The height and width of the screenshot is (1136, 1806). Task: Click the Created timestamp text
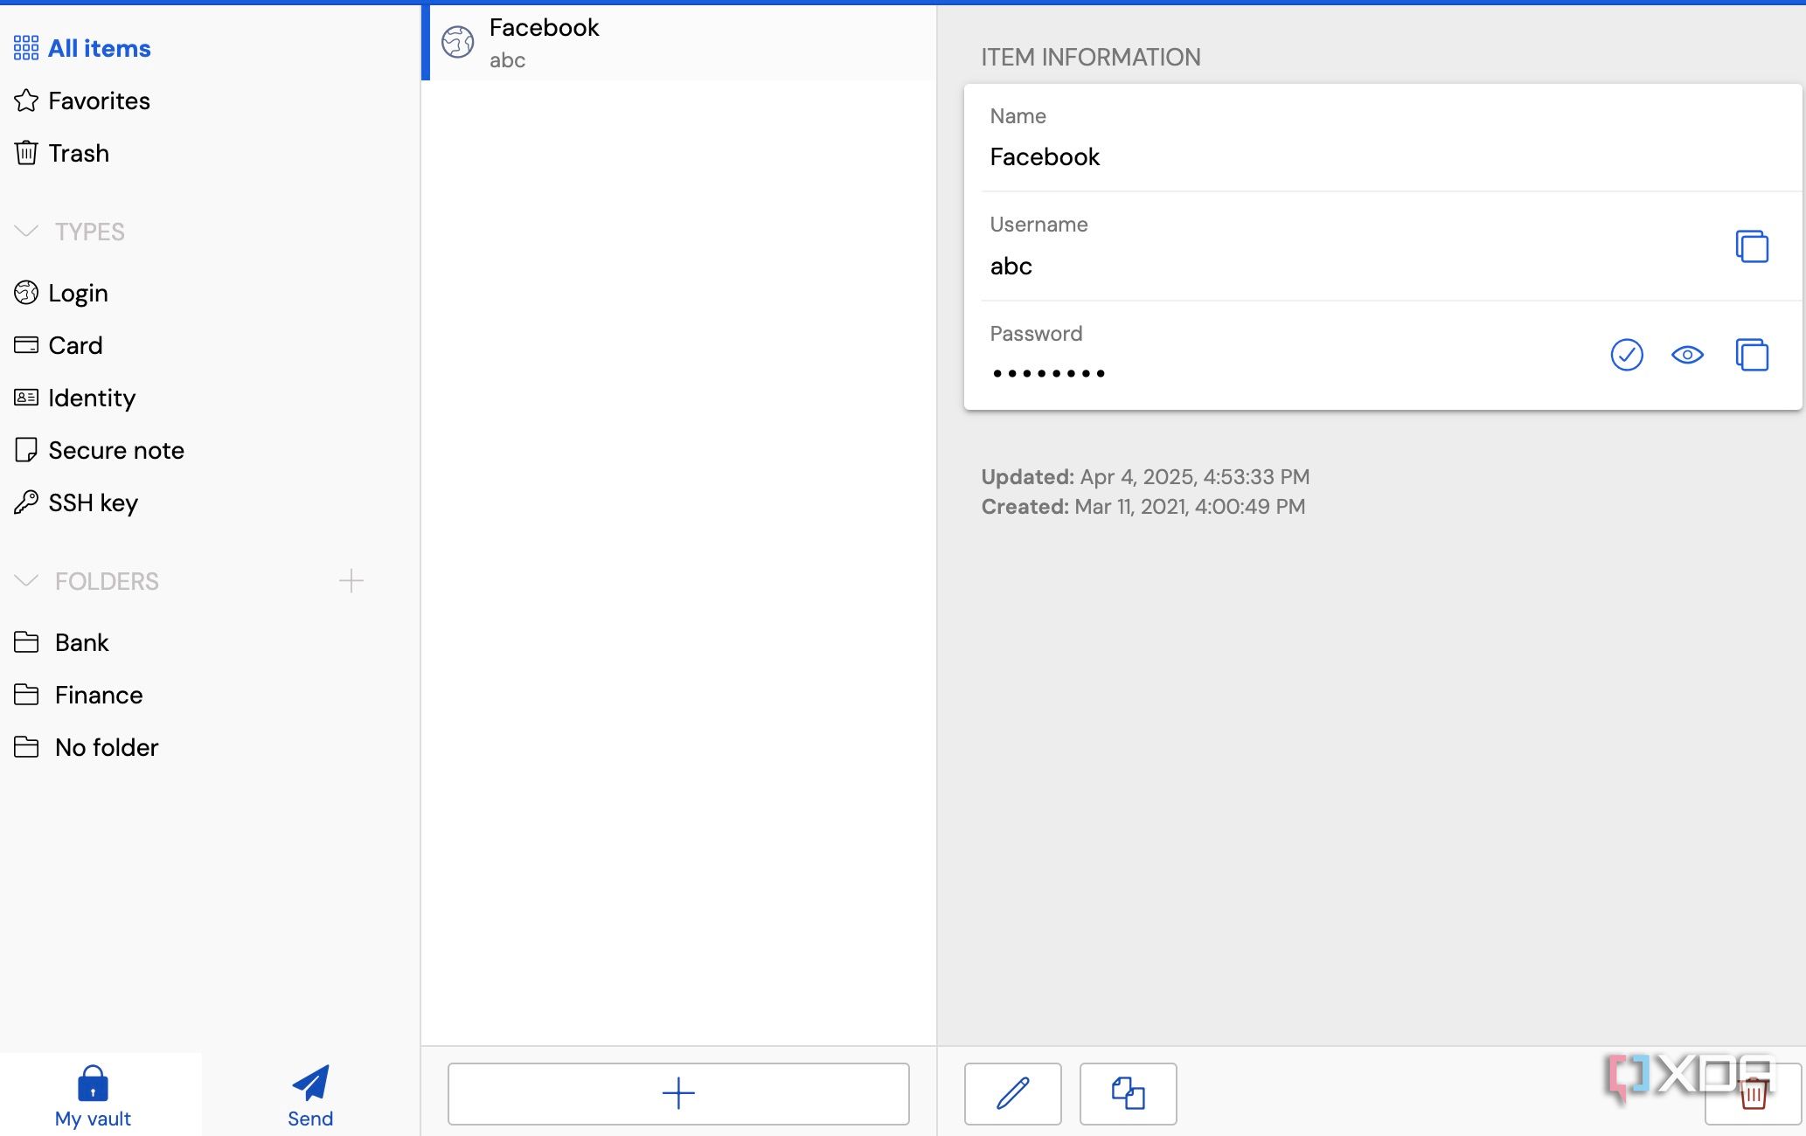(x=1143, y=507)
